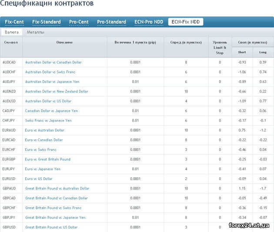The height and width of the screenshot is (232, 274).
Task: Click Australian Dollar vs Japanese Yen
Action: click(x=52, y=82)
